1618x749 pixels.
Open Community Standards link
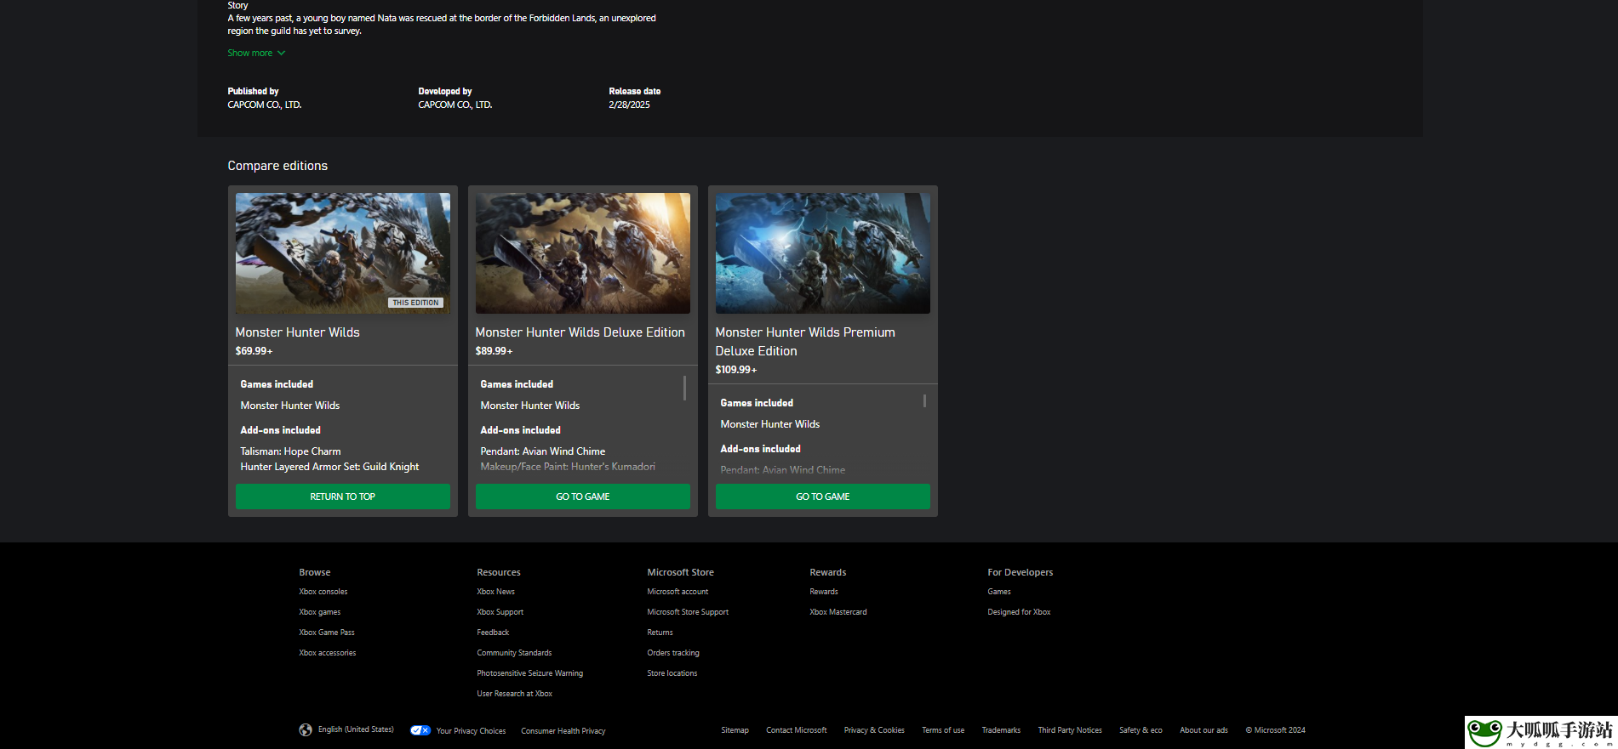point(514,653)
